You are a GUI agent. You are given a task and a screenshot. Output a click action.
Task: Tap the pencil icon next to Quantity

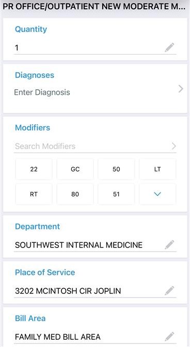[169, 47]
